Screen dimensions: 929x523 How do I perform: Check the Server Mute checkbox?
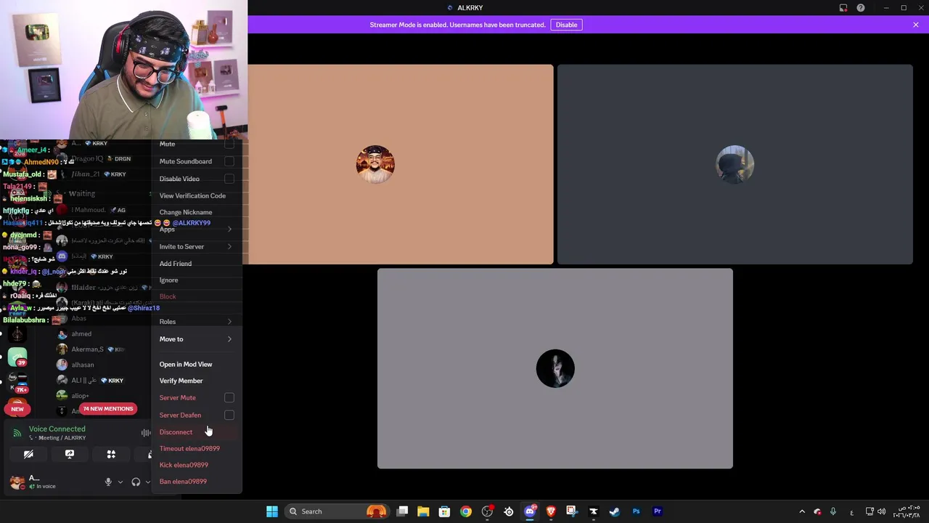(229, 397)
